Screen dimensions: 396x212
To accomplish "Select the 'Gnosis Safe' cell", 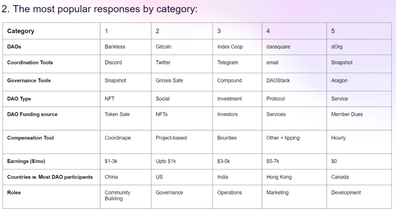I will pyautogui.click(x=182, y=82).
